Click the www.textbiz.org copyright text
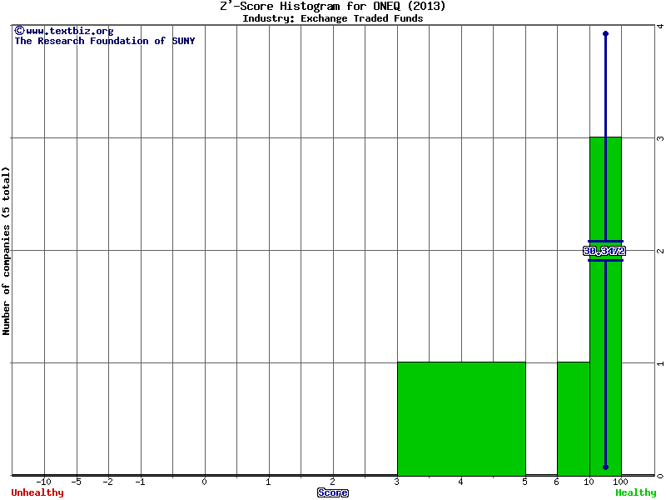The height and width of the screenshot is (500, 666). click(64, 31)
